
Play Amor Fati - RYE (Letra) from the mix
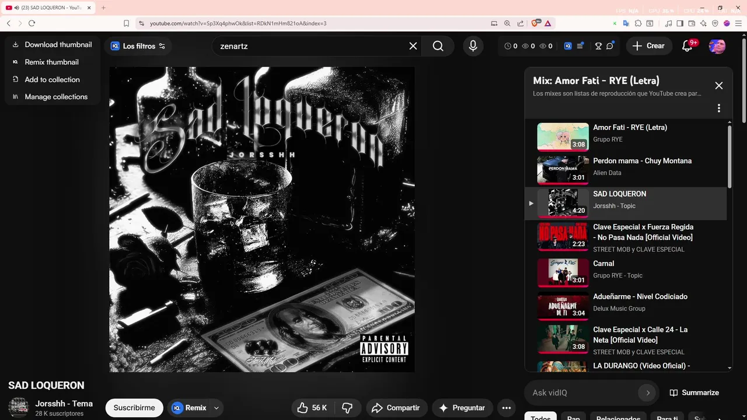click(x=626, y=137)
